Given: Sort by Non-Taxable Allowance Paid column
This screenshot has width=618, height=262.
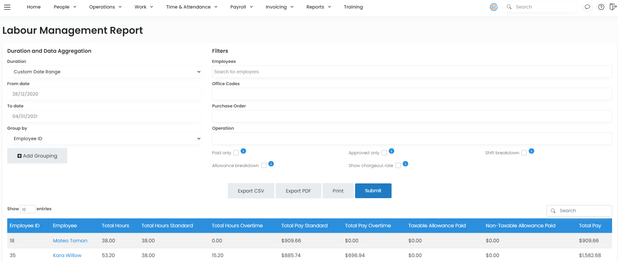Looking at the screenshot, I should pyautogui.click(x=521, y=226).
